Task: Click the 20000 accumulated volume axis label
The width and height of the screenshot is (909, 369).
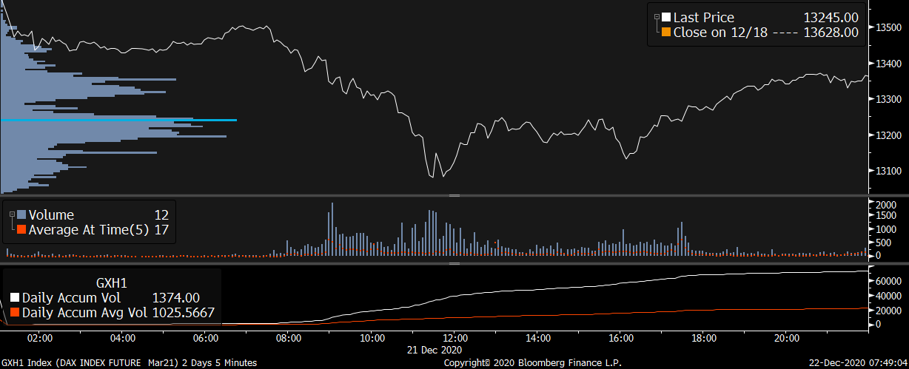Action: coord(888,310)
